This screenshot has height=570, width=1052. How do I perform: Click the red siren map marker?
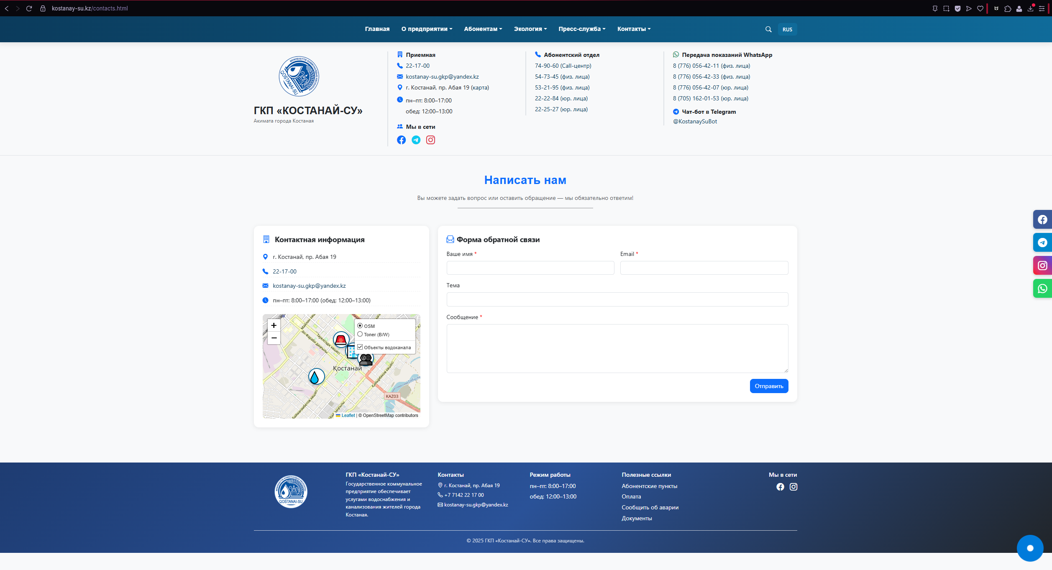341,339
